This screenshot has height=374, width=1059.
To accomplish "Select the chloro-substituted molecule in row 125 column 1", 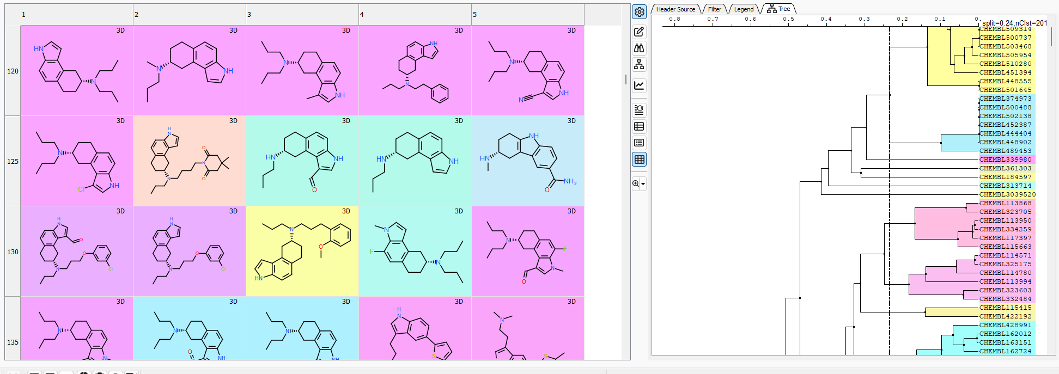I will tap(77, 161).
